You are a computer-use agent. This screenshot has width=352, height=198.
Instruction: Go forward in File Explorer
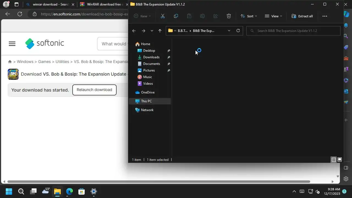tap(143, 31)
